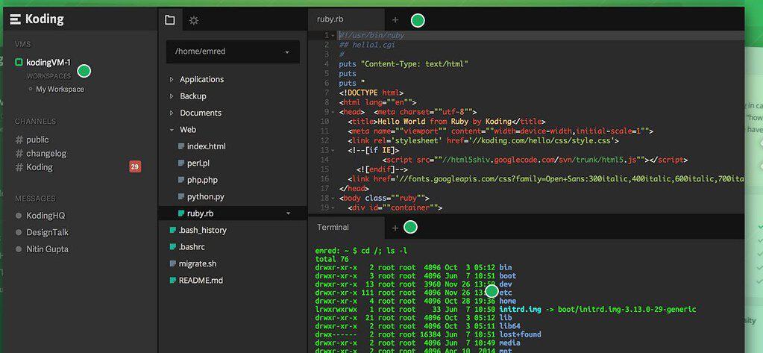Image resolution: width=763 pixels, height=353 pixels.
Task: Click the Koding logo text
Action: (44, 19)
